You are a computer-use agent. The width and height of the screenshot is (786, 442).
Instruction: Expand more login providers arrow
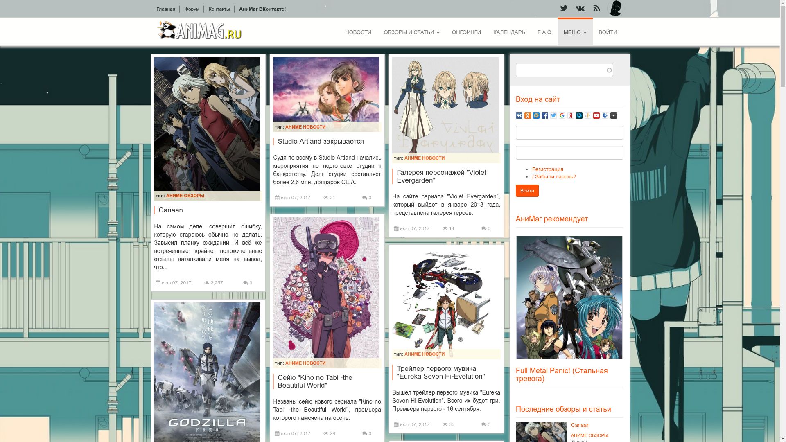pyautogui.click(x=614, y=115)
